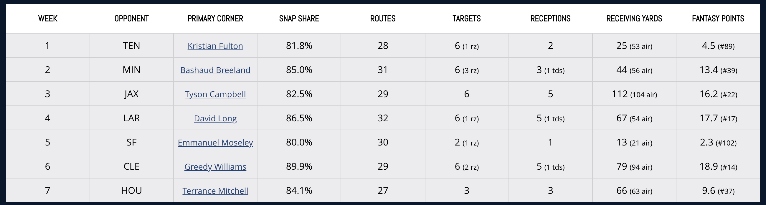Click the 89.9% snap share cell
766x205 pixels.
point(299,166)
